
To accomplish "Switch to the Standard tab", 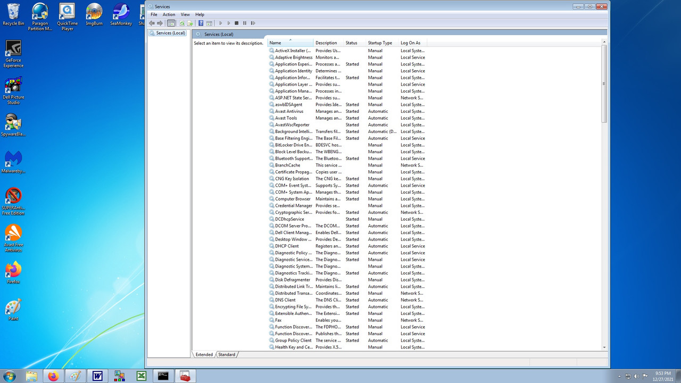I will (227, 354).
